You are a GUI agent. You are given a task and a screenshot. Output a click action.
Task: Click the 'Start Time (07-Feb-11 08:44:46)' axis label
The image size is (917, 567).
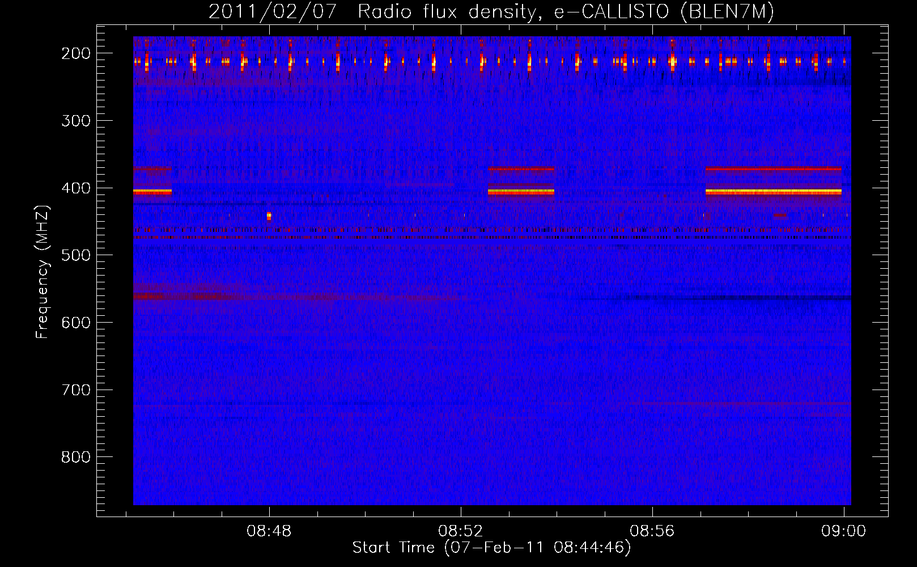[491, 548]
